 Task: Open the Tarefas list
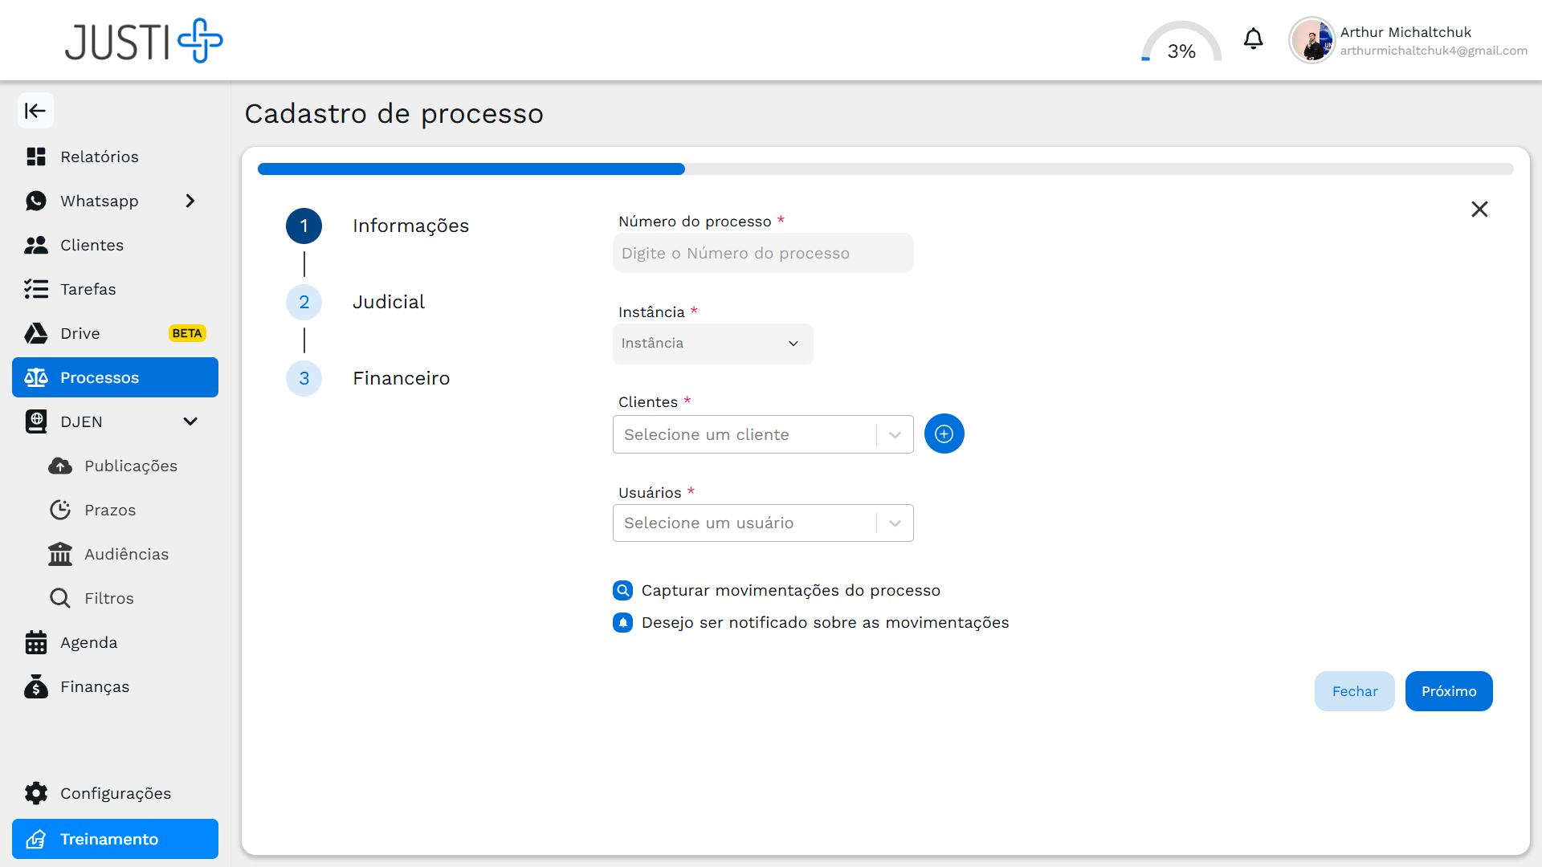[x=88, y=289]
